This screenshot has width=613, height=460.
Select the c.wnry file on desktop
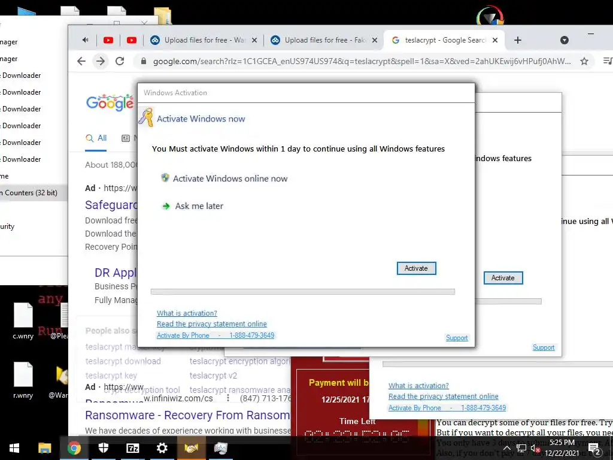click(x=23, y=321)
